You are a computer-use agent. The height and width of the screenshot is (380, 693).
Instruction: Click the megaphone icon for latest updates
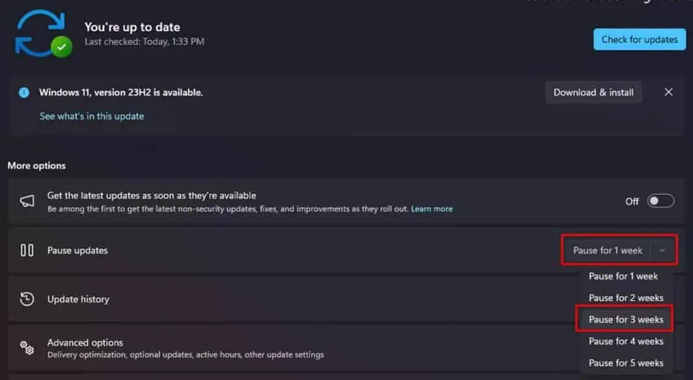27,201
